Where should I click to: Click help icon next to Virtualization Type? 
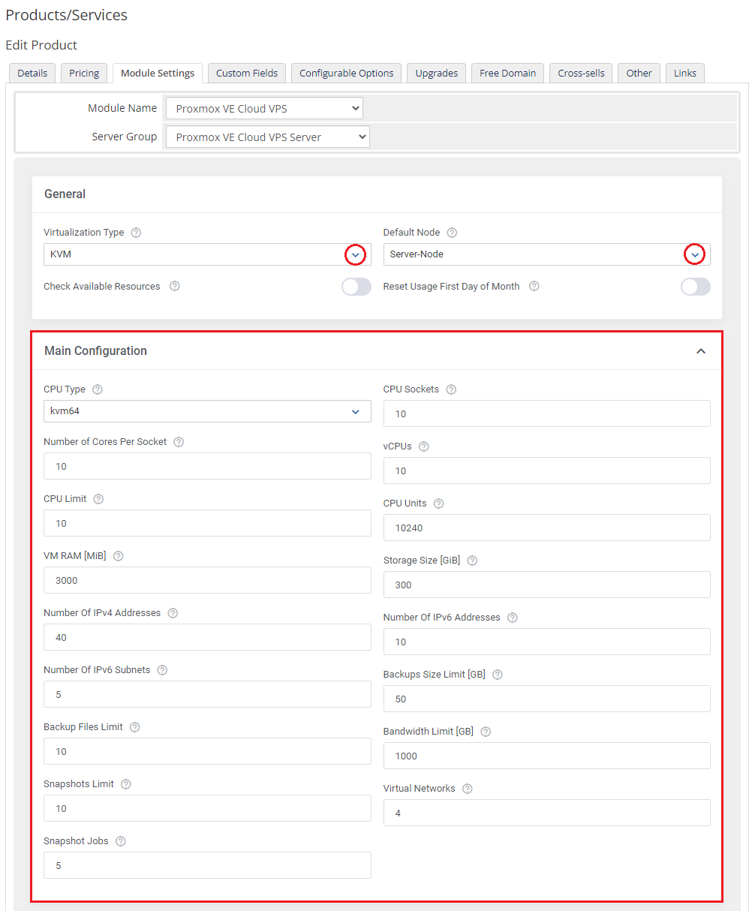[136, 233]
